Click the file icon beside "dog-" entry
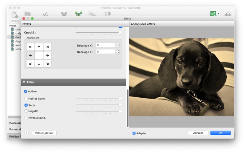Viewport: 246px width, 154px height. [x=12, y=41]
